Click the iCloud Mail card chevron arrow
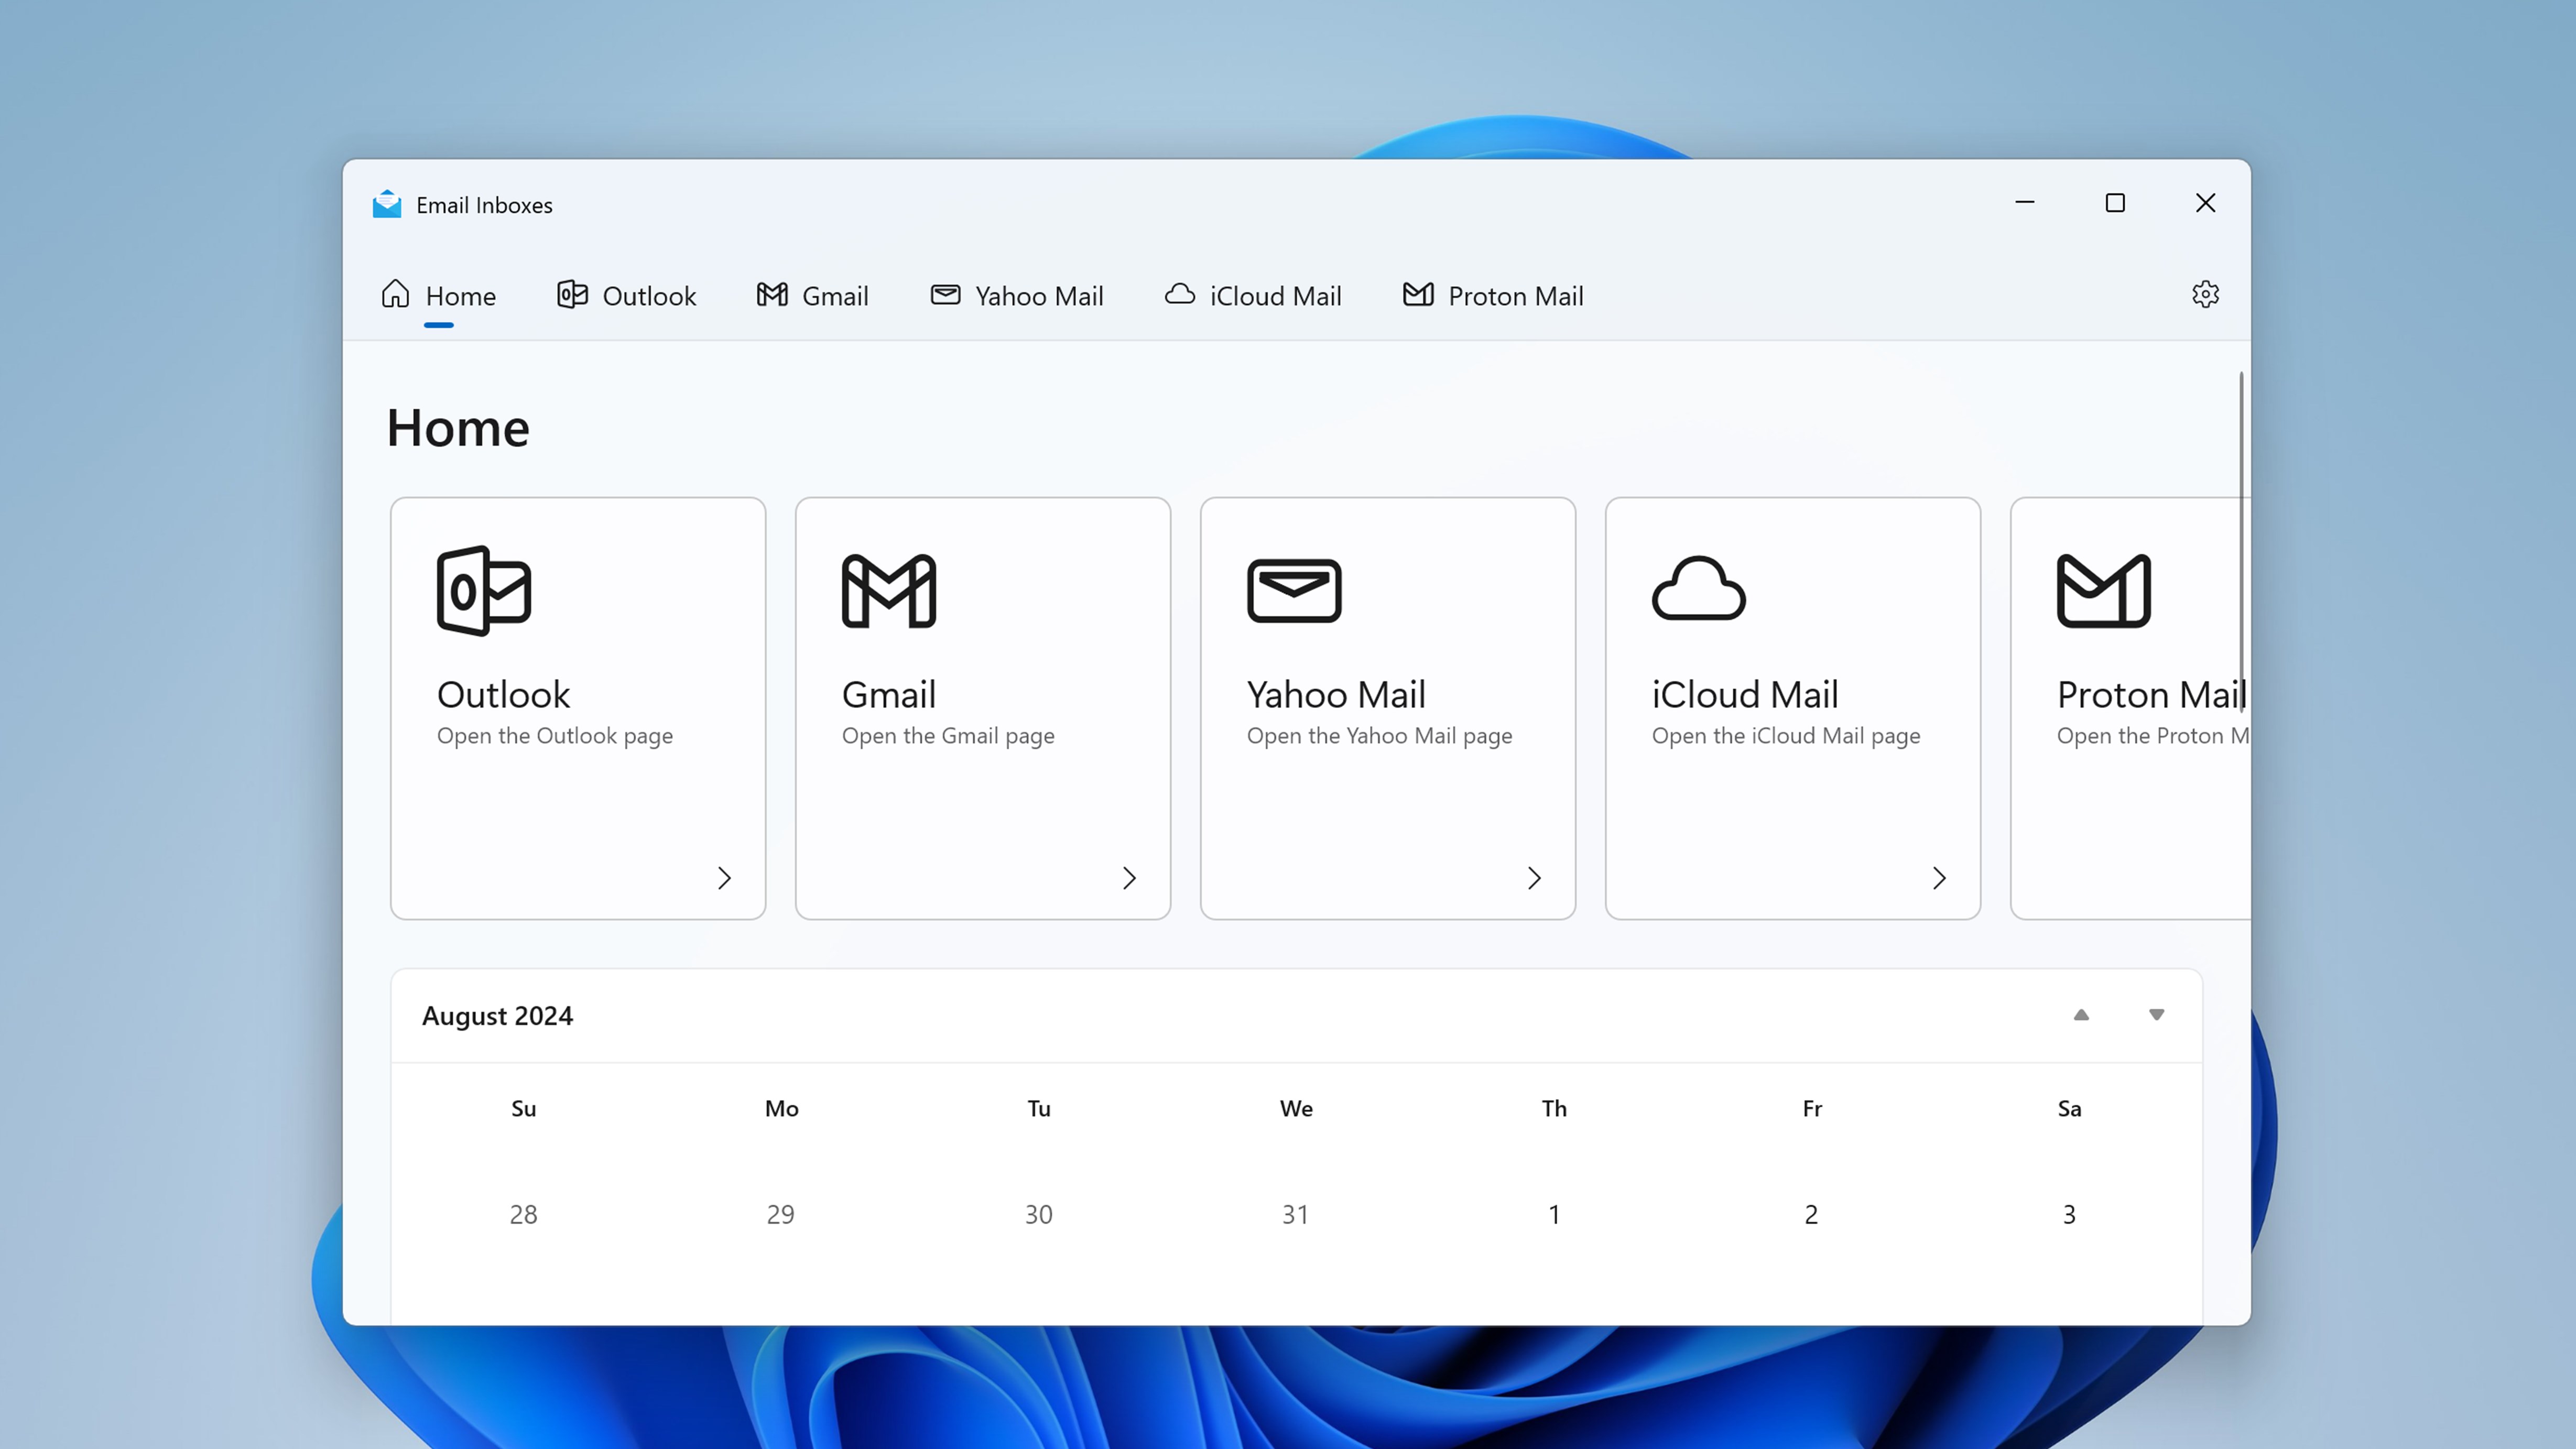 point(1939,878)
